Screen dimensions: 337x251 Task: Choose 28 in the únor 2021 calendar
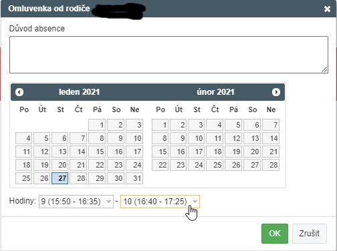click(271, 165)
